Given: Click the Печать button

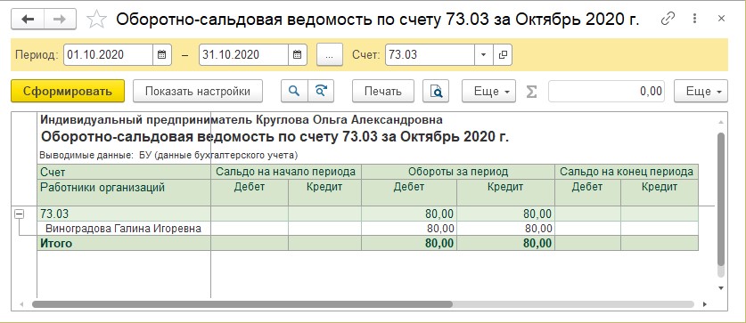Looking at the screenshot, I should 383,91.
